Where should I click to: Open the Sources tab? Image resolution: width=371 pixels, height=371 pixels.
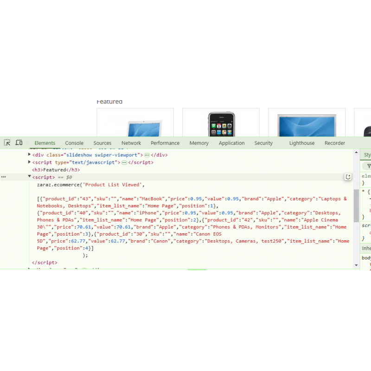(102, 143)
